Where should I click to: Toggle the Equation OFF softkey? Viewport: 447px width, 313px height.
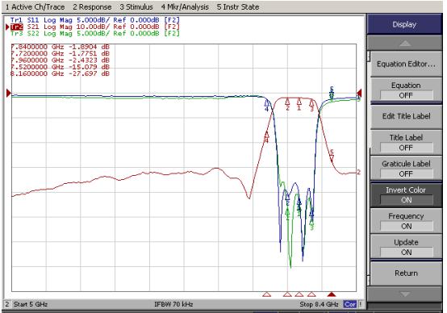pyautogui.click(x=406, y=90)
